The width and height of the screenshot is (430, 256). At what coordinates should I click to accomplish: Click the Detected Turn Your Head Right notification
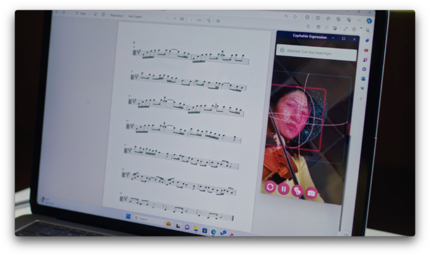tap(316, 52)
